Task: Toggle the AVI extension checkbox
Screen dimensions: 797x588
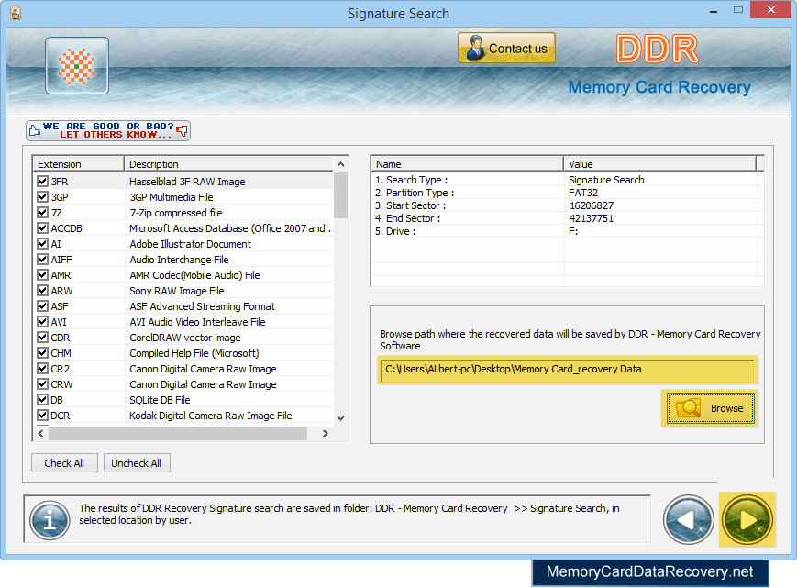Action: (x=43, y=322)
